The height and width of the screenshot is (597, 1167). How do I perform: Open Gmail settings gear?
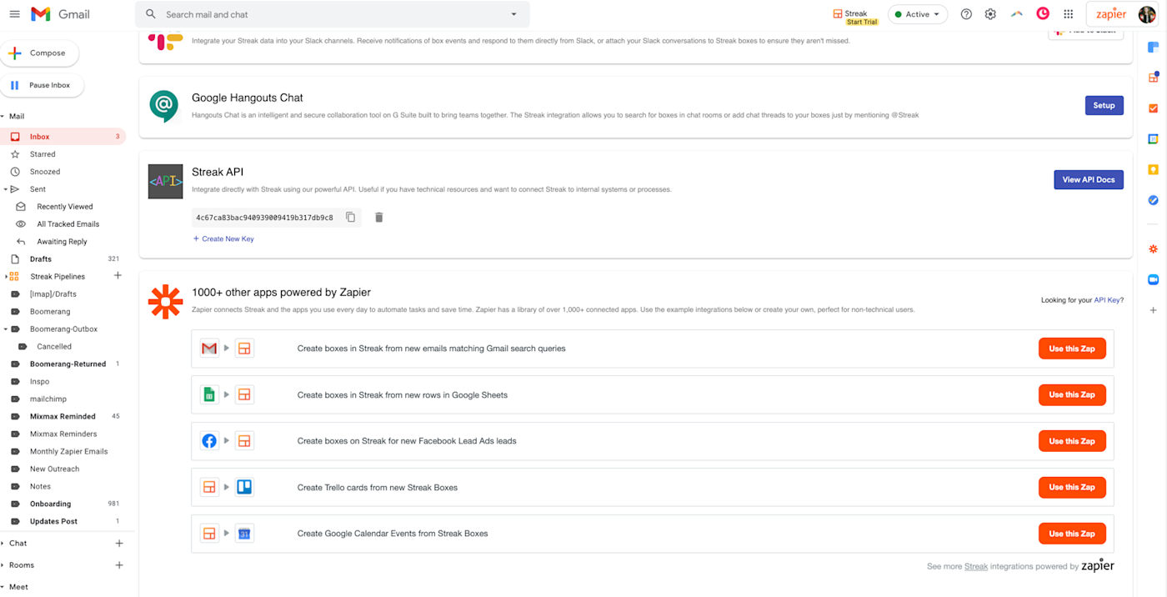tap(990, 14)
